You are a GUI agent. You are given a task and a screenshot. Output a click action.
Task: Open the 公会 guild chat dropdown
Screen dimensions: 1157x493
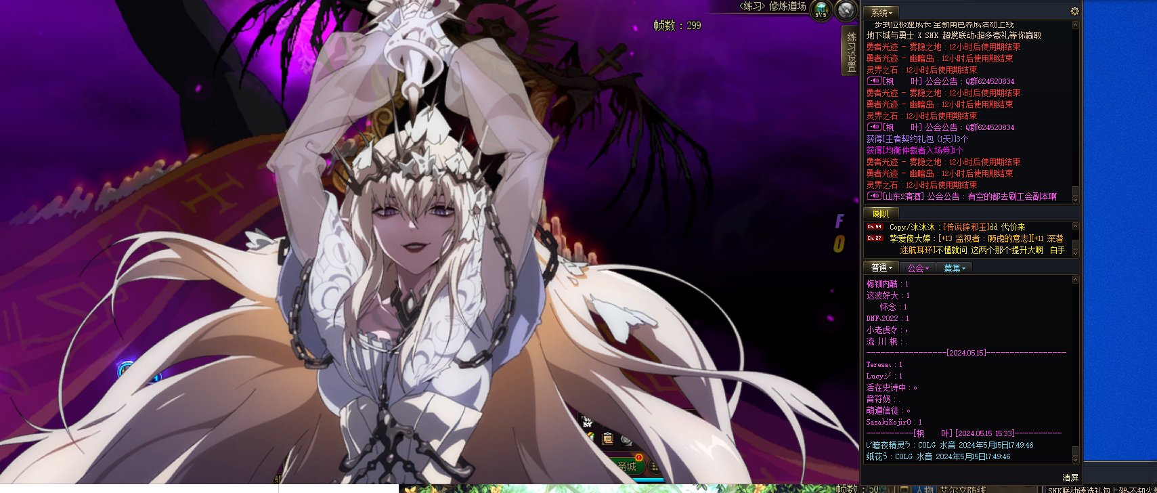point(918,268)
